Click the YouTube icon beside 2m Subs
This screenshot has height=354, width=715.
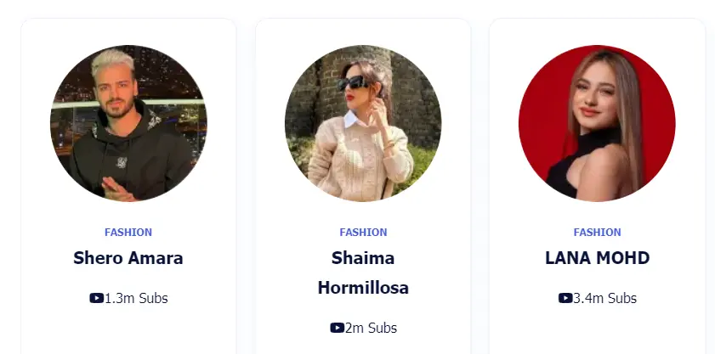pyautogui.click(x=337, y=328)
